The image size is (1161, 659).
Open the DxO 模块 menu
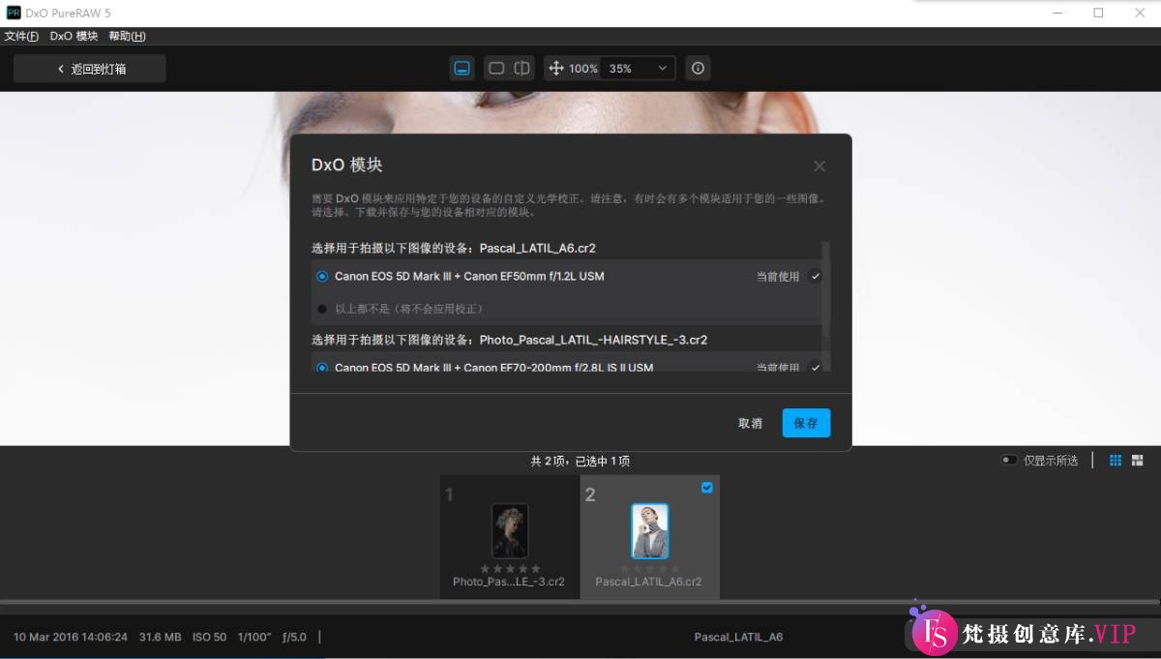74,36
